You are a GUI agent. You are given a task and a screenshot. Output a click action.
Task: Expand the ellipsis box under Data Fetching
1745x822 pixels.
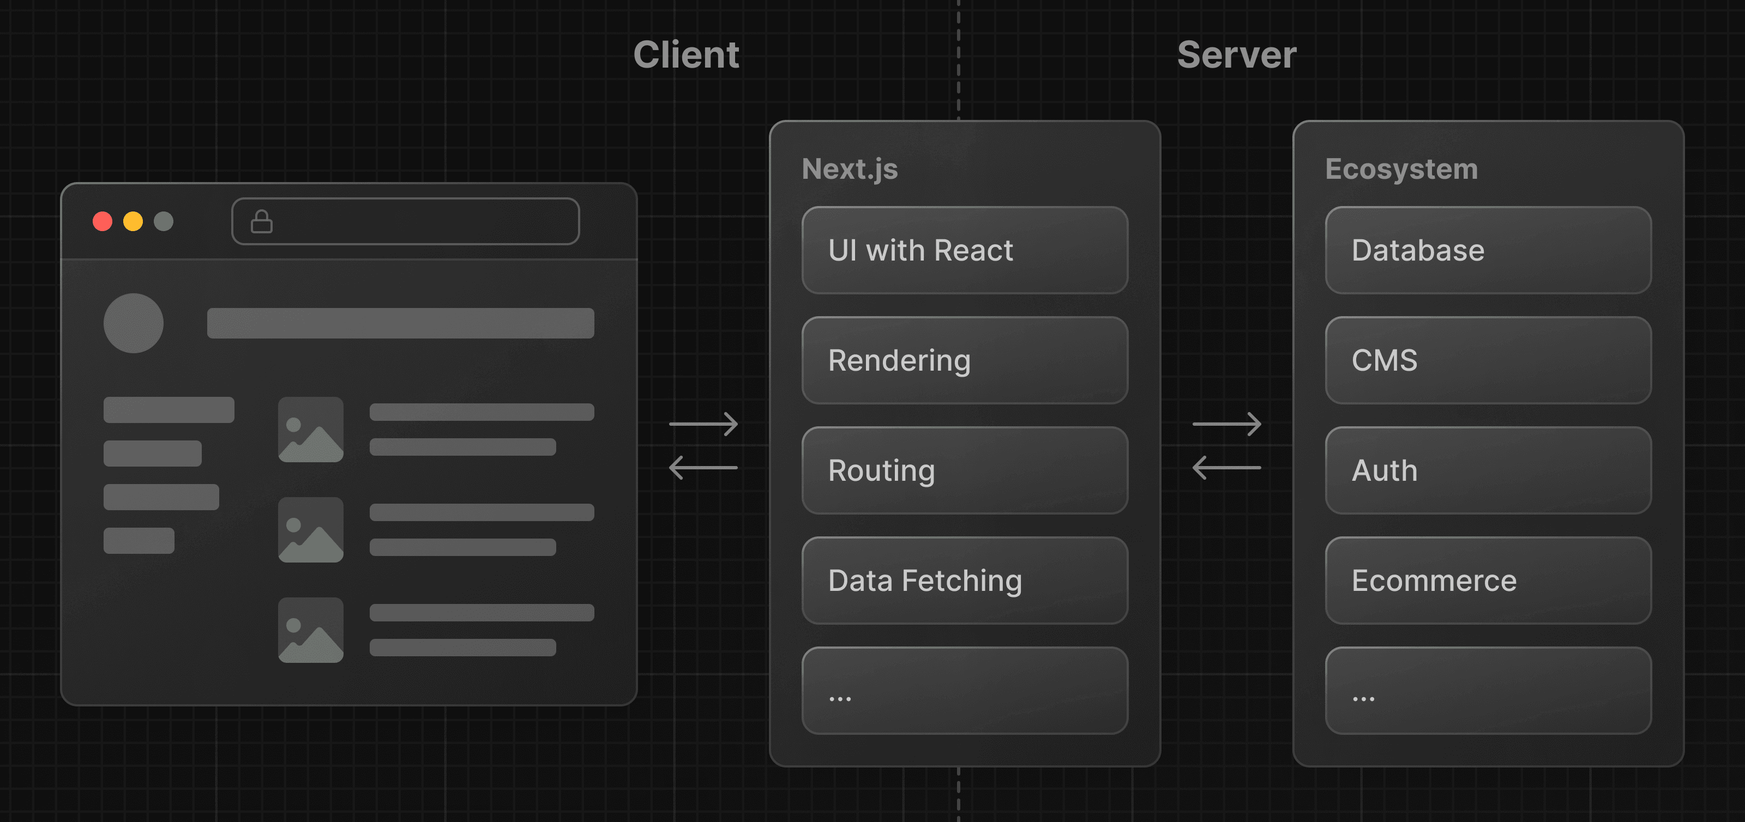pyautogui.click(x=965, y=690)
